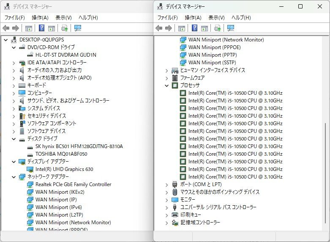Open ヘルプ(H) menu in right window
Image resolution: width=330 pixels, height=242 pixels.
coord(241,18)
